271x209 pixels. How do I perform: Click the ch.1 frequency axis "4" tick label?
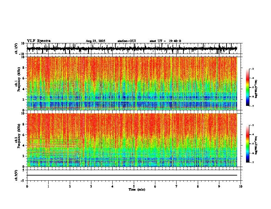click(x=24, y=89)
